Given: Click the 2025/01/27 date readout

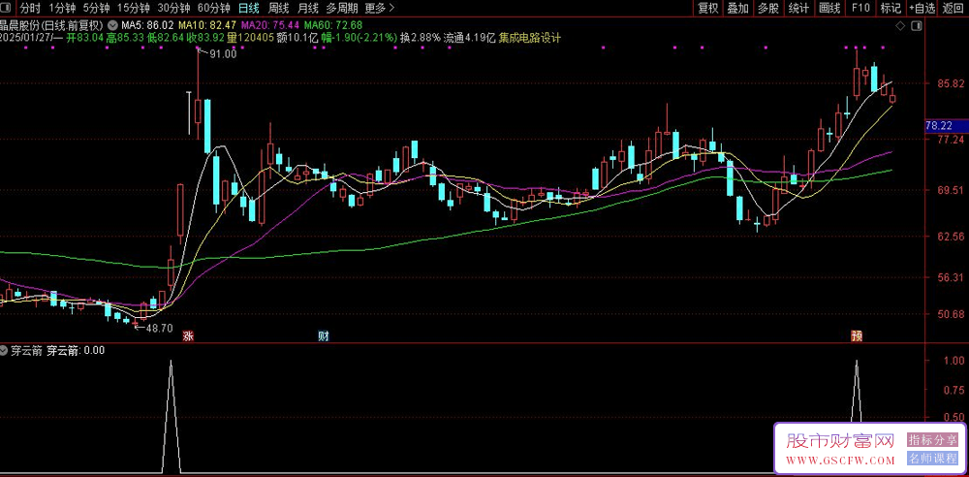Looking at the screenshot, I should click(26, 38).
